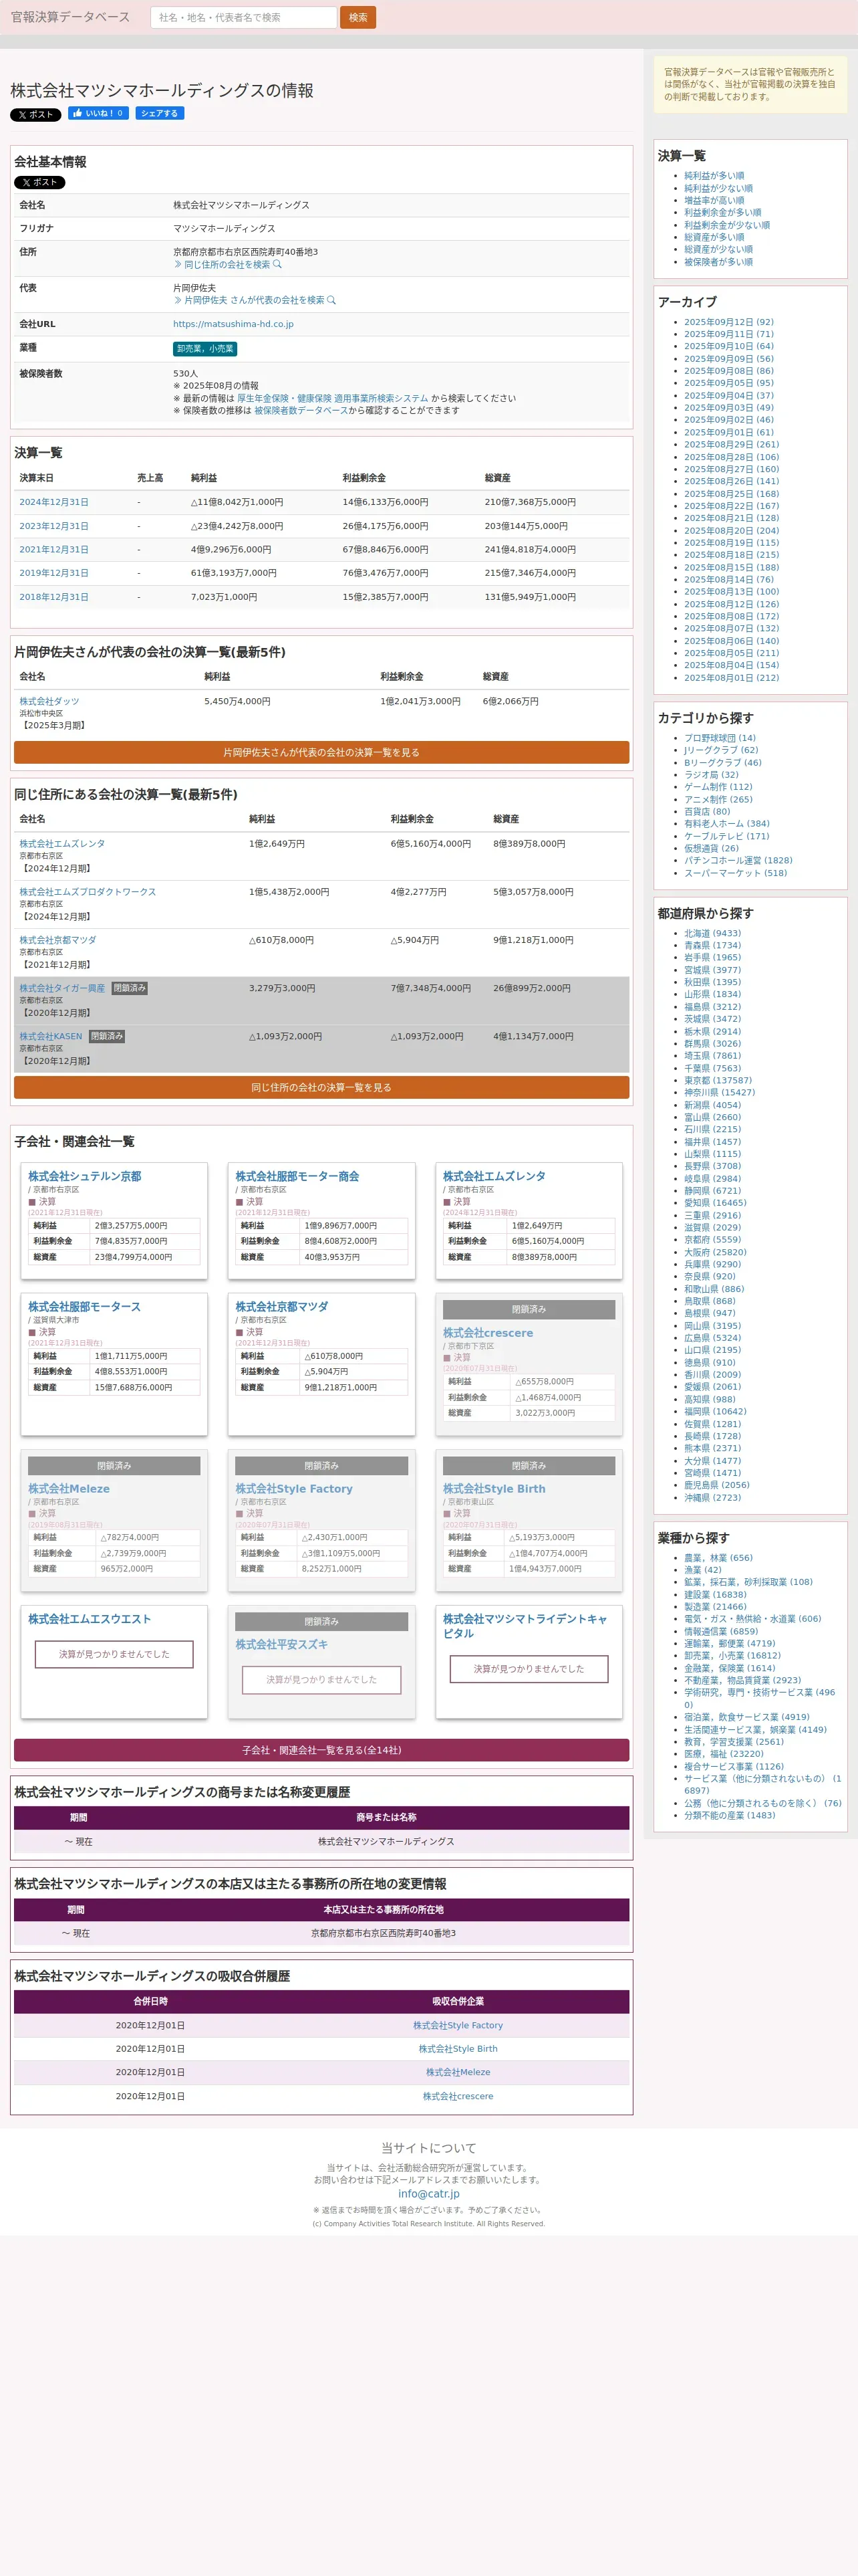Open 株式会社KASEN company link
Image resolution: width=858 pixels, height=2576 pixels.
click(51, 1037)
